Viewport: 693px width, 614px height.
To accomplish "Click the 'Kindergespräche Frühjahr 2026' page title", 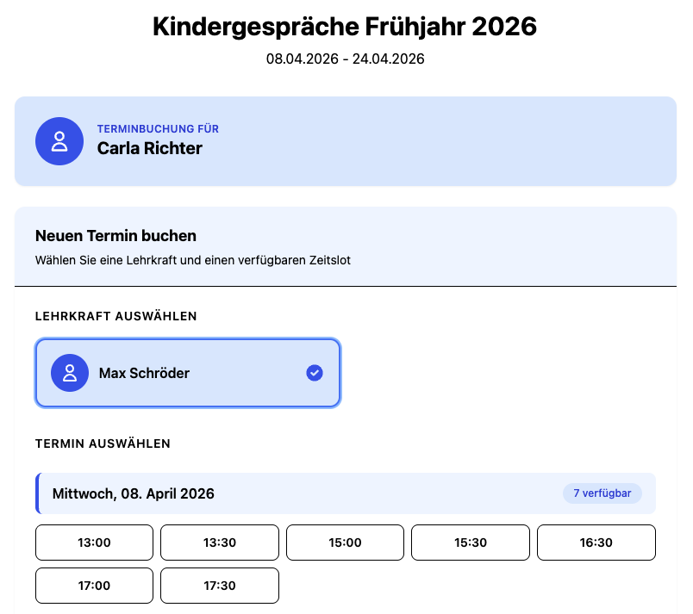I will tap(346, 27).
